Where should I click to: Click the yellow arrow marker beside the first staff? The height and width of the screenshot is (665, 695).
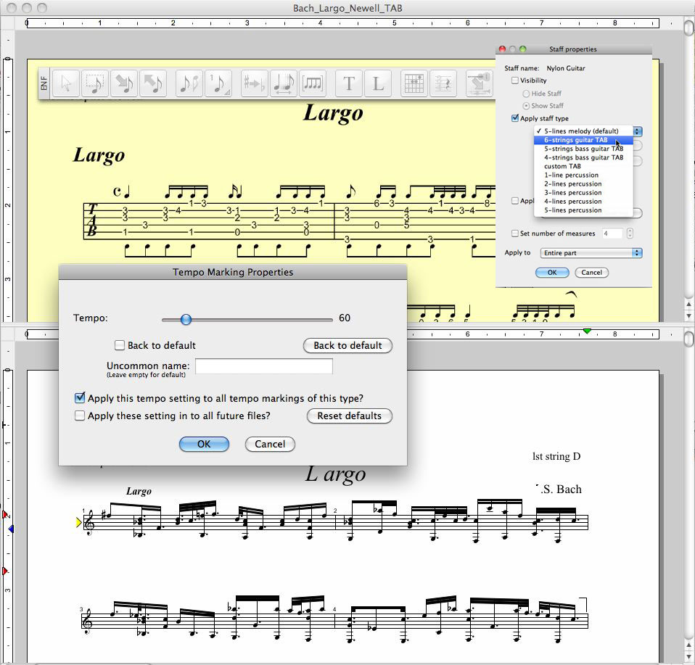(x=79, y=523)
